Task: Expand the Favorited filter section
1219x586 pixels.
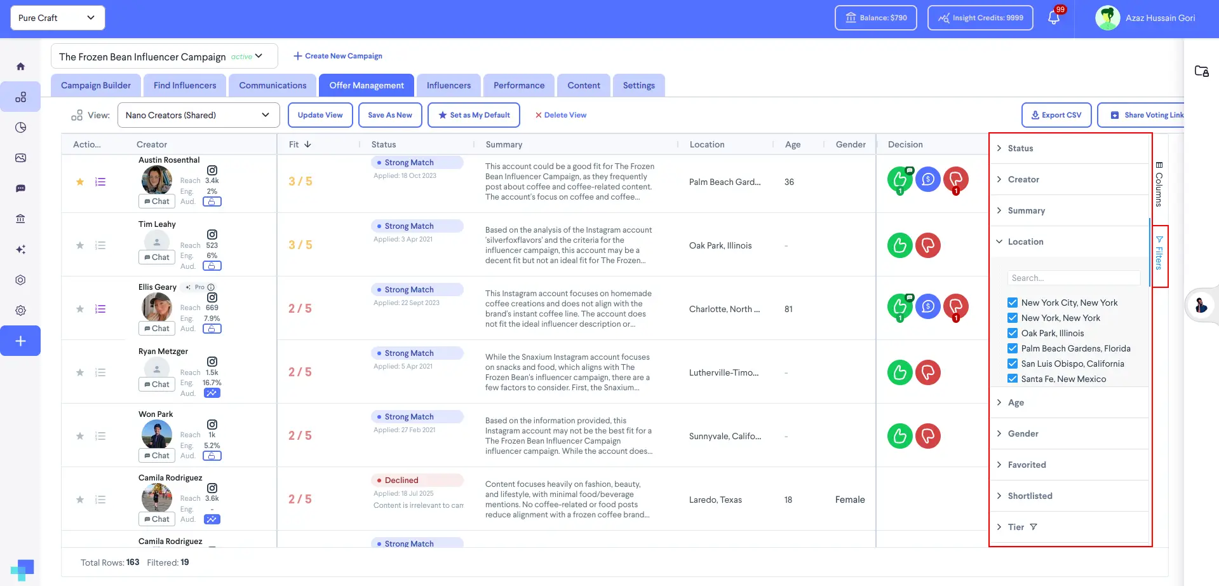Action: click(x=1070, y=465)
